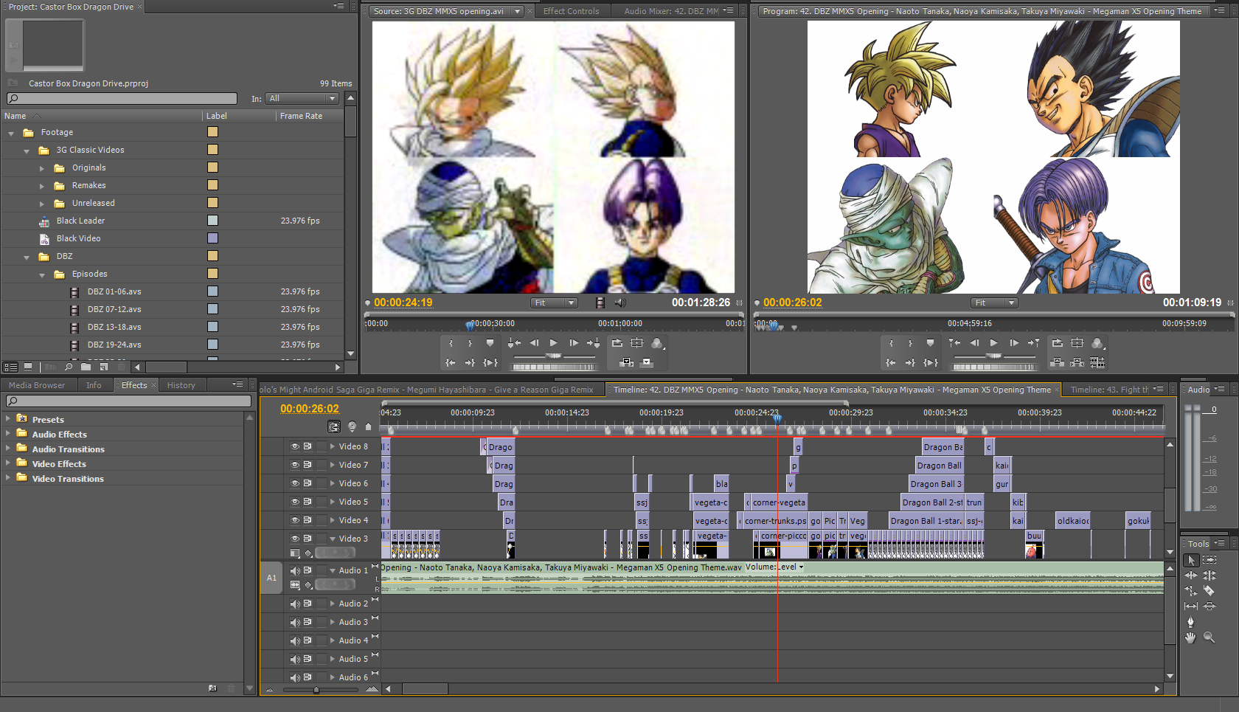
Task: Hide Video 6 track output eye
Action: (x=295, y=483)
